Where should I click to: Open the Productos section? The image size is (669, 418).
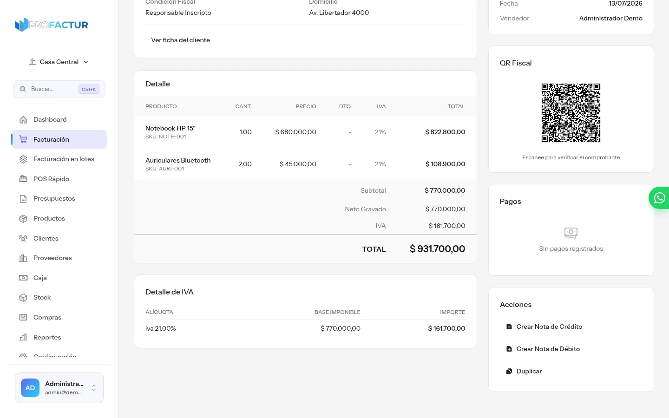pyautogui.click(x=59, y=219)
